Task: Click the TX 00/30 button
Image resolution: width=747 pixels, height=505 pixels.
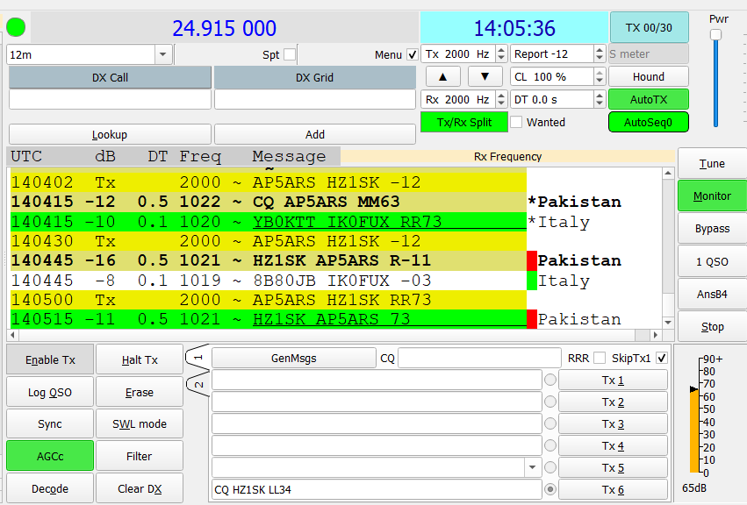Action: point(649,27)
